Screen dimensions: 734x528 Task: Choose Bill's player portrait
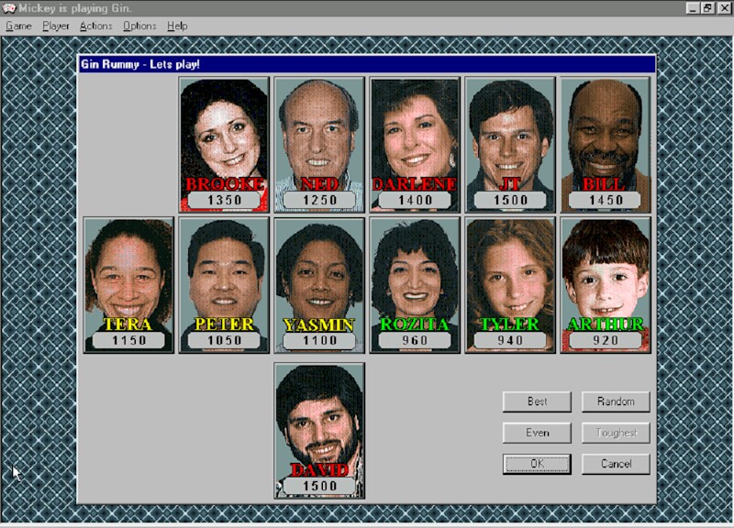pyautogui.click(x=606, y=145)
